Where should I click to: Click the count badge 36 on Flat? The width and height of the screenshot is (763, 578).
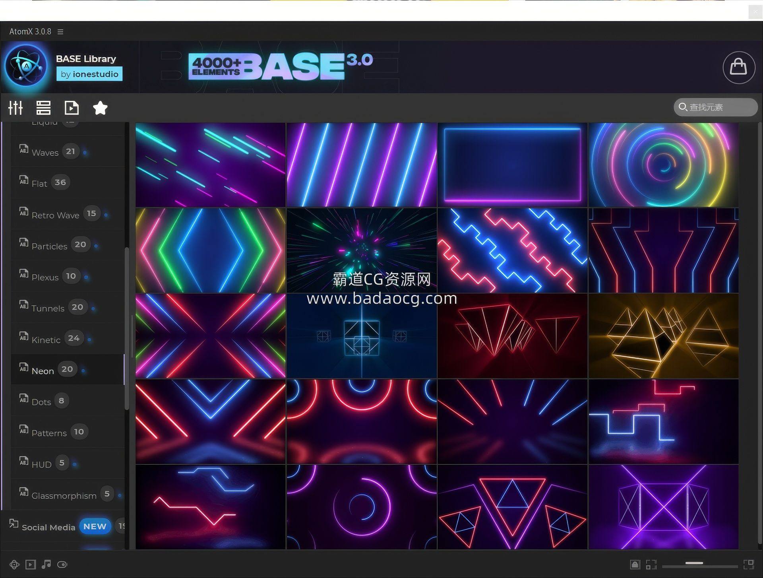pyautogui.click(x=60, y=182)
